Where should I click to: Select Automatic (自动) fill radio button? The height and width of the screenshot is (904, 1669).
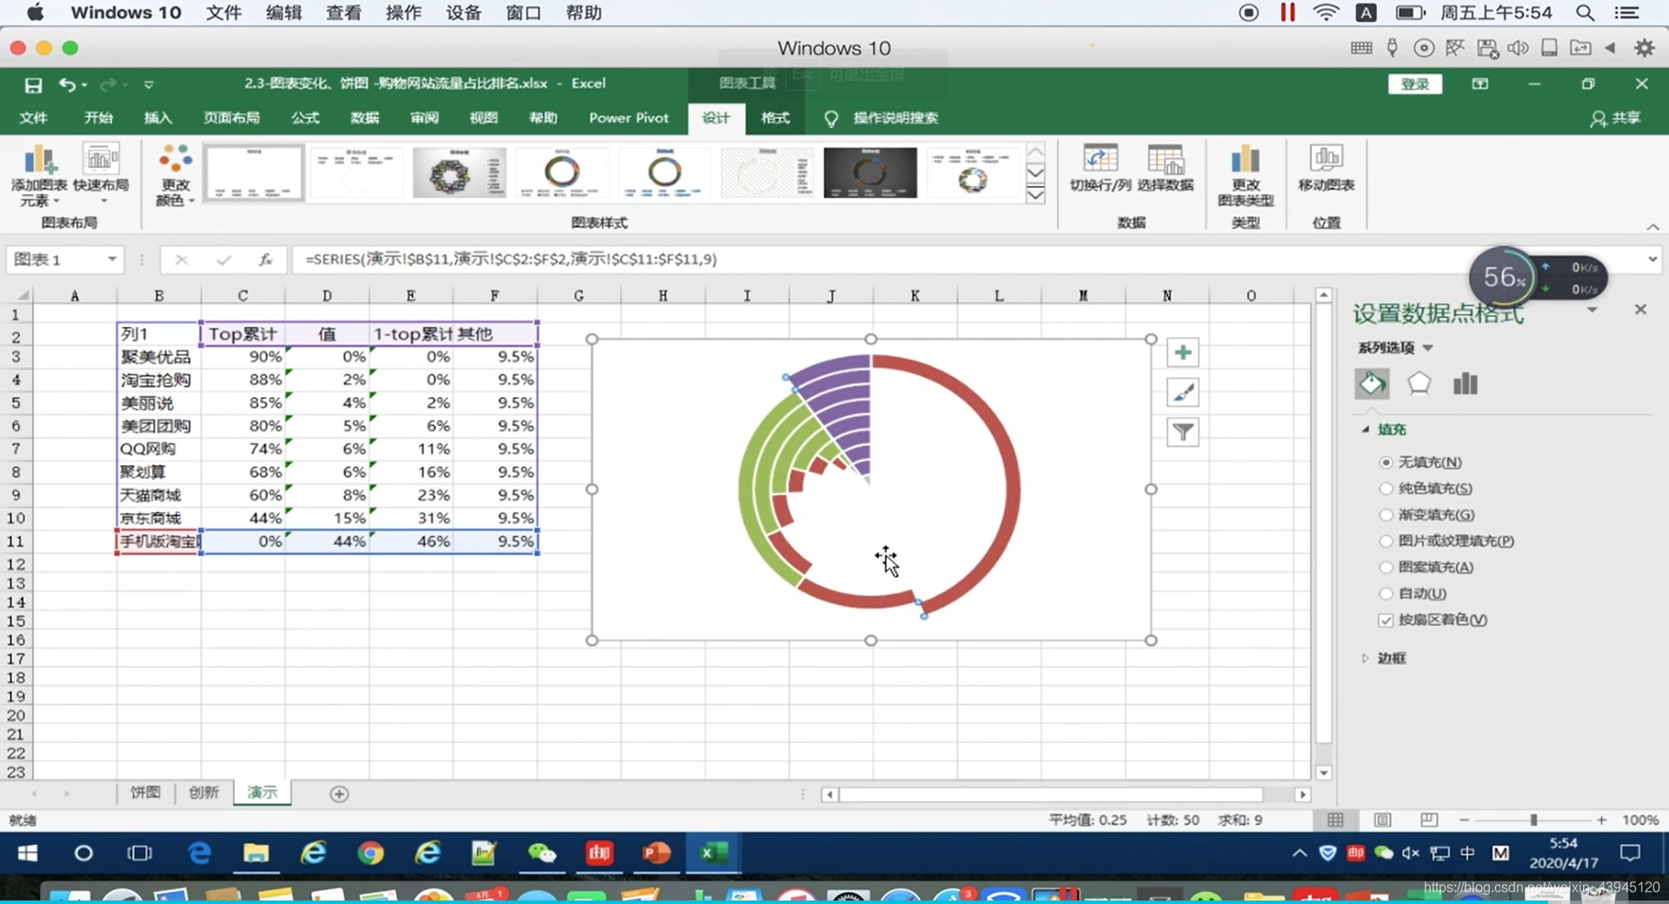1386,594
